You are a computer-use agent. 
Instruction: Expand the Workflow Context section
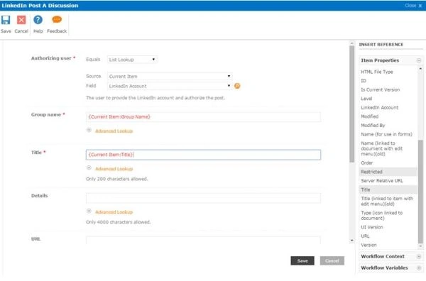[419, 257]
